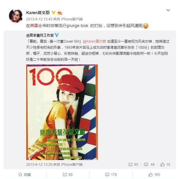178x179 pixels.
Task: Enlarge the 100分 magazine cover image
Action: click(x=62, y=112)
